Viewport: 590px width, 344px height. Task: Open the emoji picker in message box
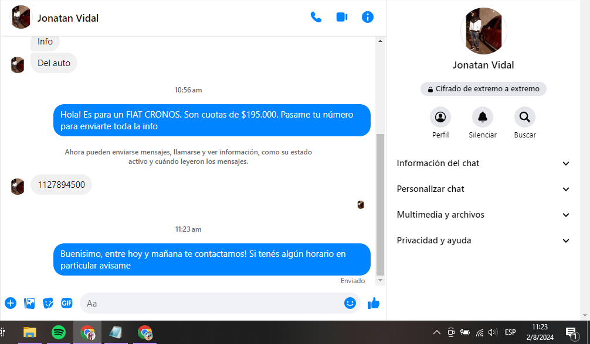coord(350,303)
